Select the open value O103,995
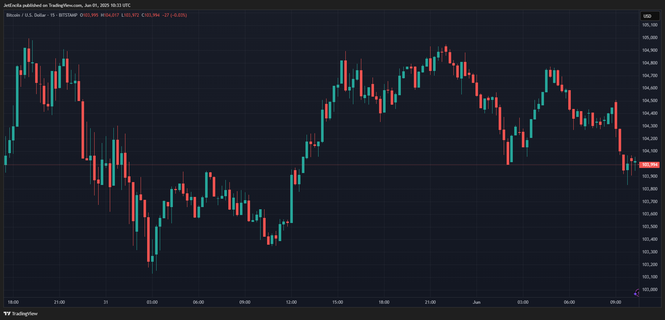Viewport: 665px width, 320px height. point(89,15)
